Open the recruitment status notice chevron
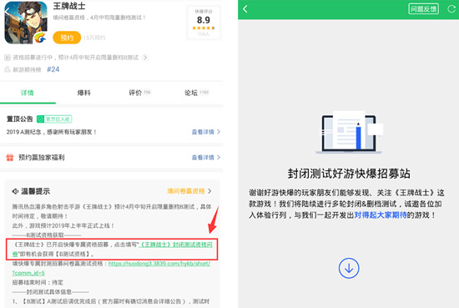Viewport: 459px width, 308px height. [145, 58]
